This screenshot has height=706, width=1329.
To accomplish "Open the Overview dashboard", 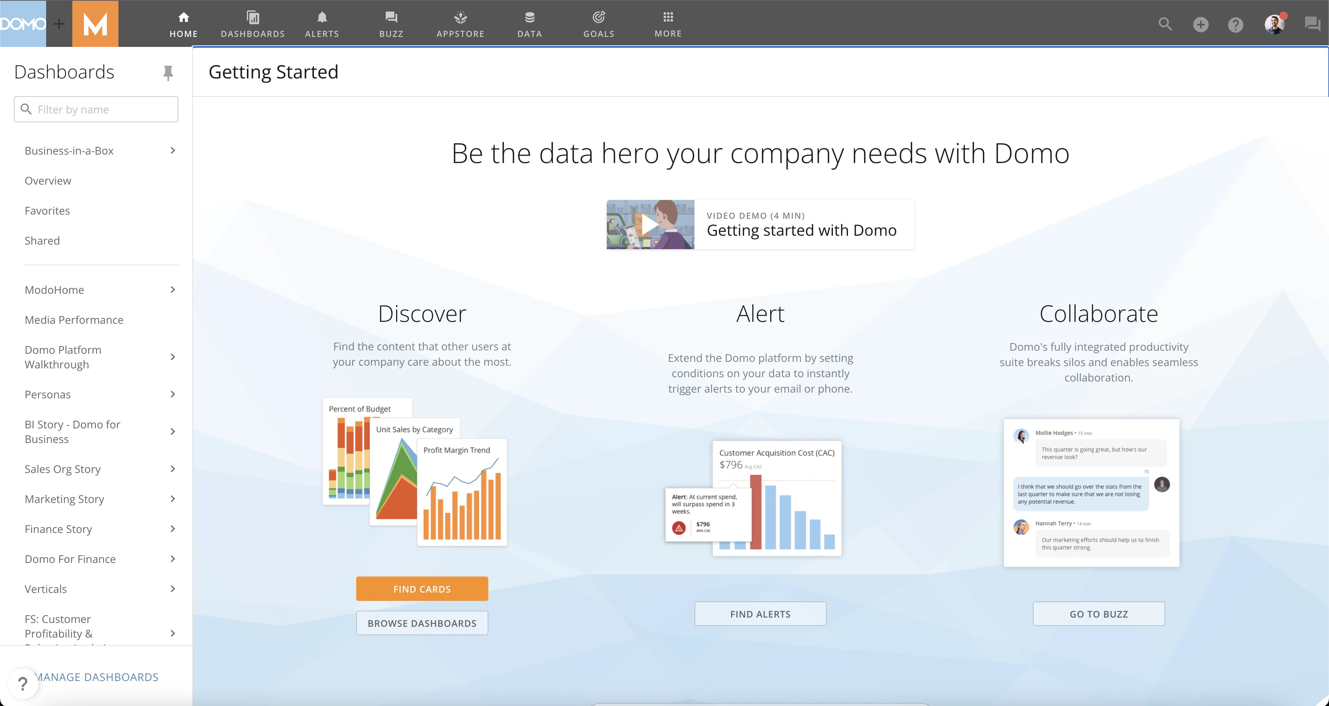I will tap(48, 181).
